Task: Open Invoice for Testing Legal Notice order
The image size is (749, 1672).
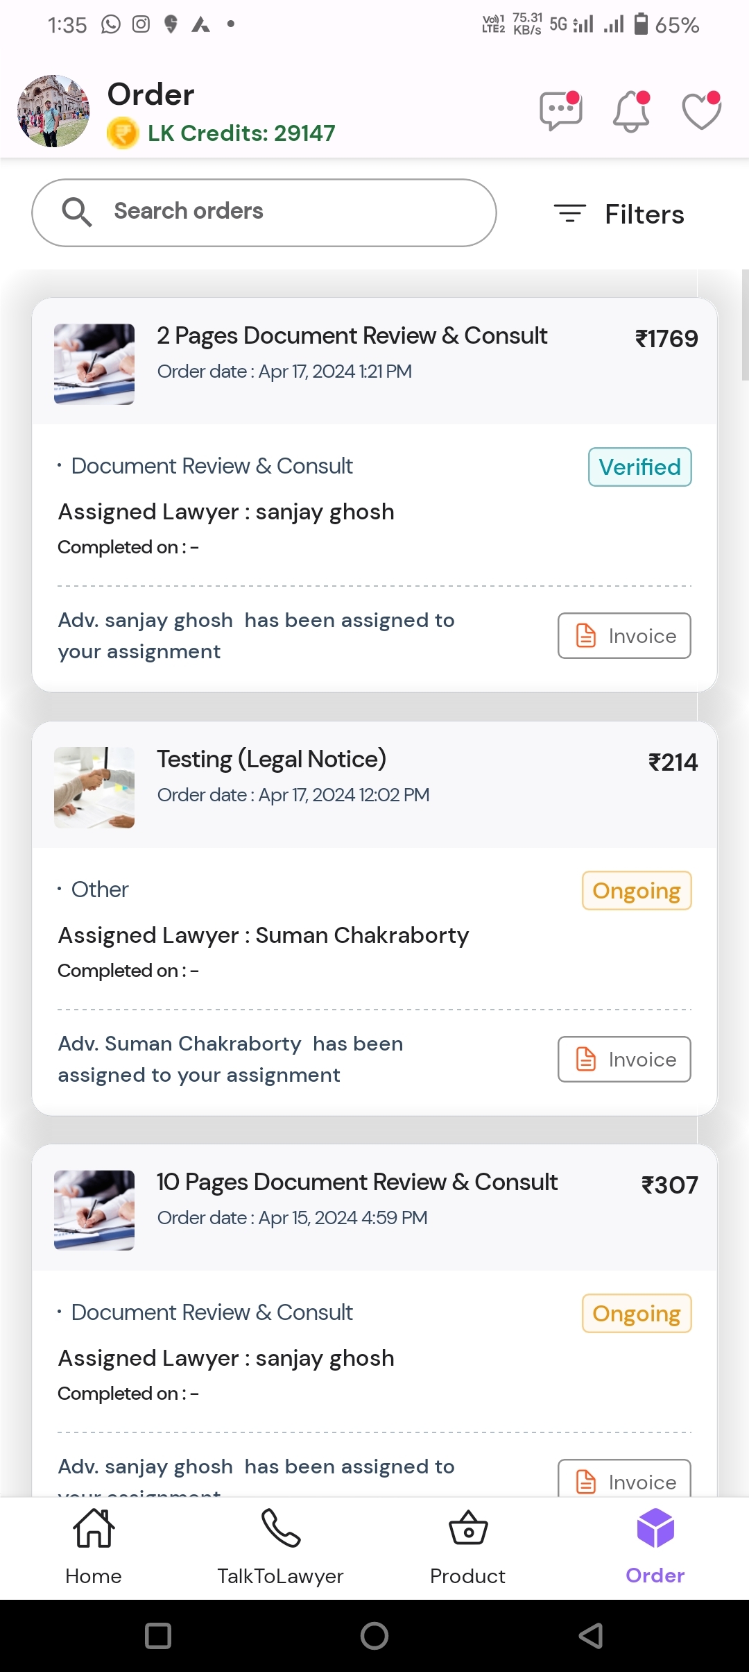Action: [624, 1059]
